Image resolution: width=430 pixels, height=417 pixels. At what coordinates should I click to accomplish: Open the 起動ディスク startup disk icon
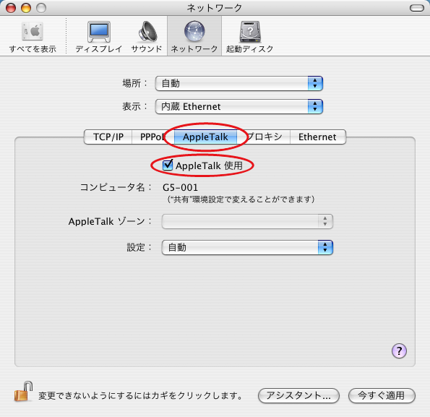click(x=250, y=32)
